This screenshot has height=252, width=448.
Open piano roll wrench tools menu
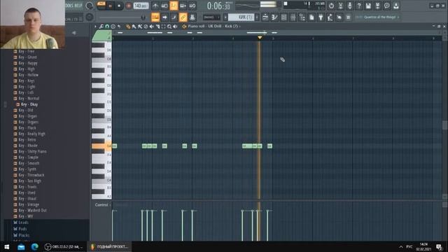click(x=101, y=27)
